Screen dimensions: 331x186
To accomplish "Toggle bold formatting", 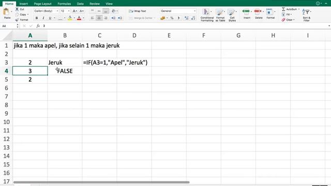I will click(x=37, y=18).
